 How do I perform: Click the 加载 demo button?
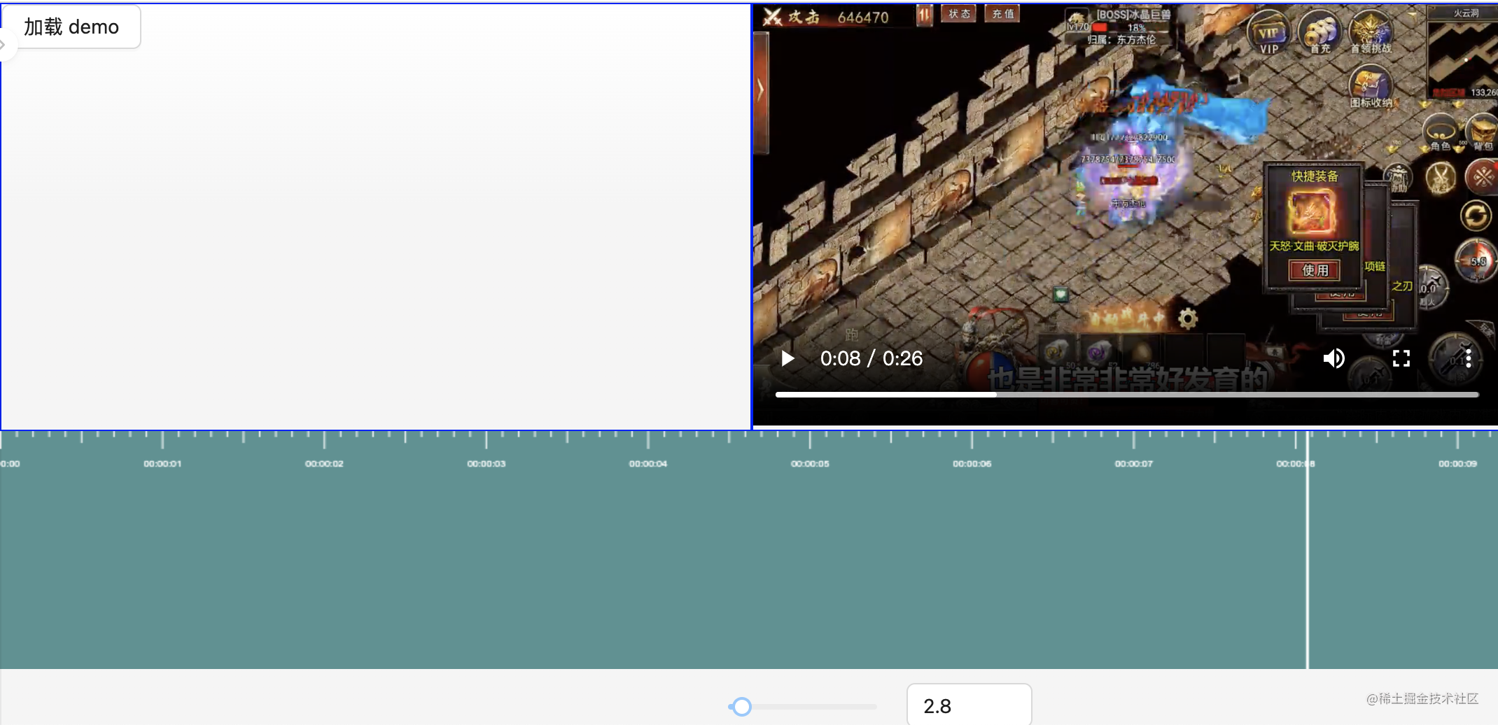point(71,27)
